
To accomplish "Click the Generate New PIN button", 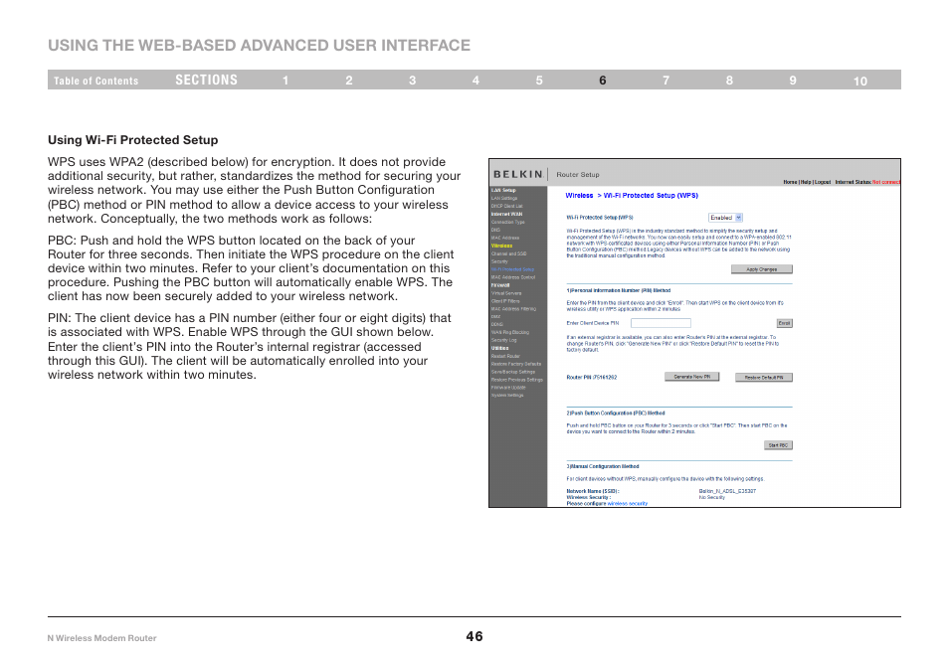I will click(x=691, y=377).
